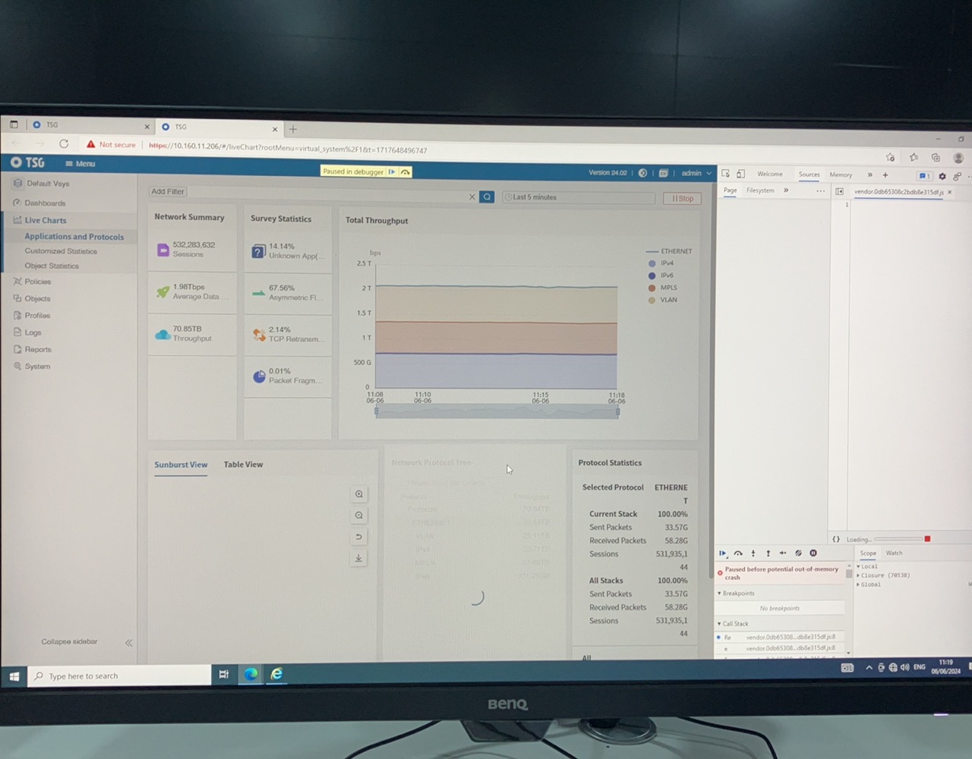Toggle pause on exceptions button

point(813,553)
